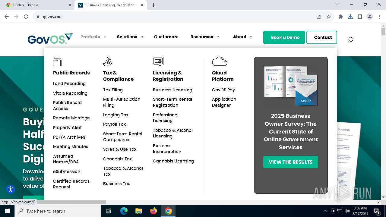This screenshot has height=217, width=386.
Task: Click the Cloud Platform cloud icon
Action: 220,61
